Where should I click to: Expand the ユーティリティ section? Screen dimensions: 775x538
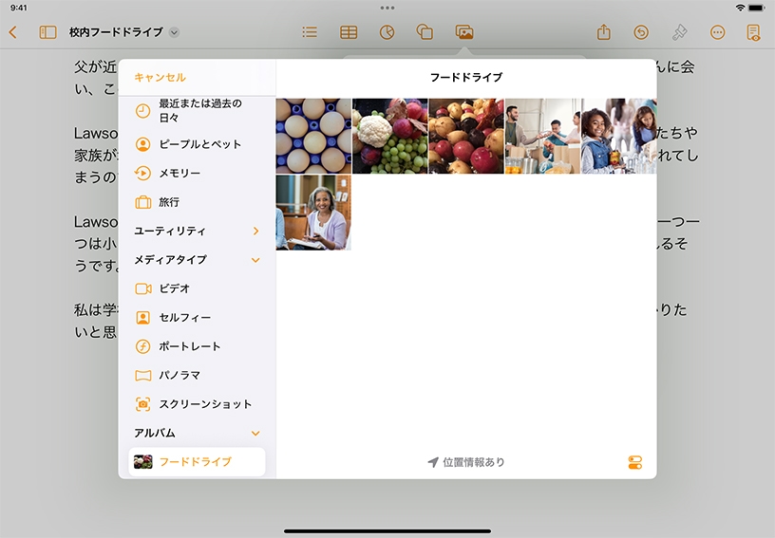255,231
